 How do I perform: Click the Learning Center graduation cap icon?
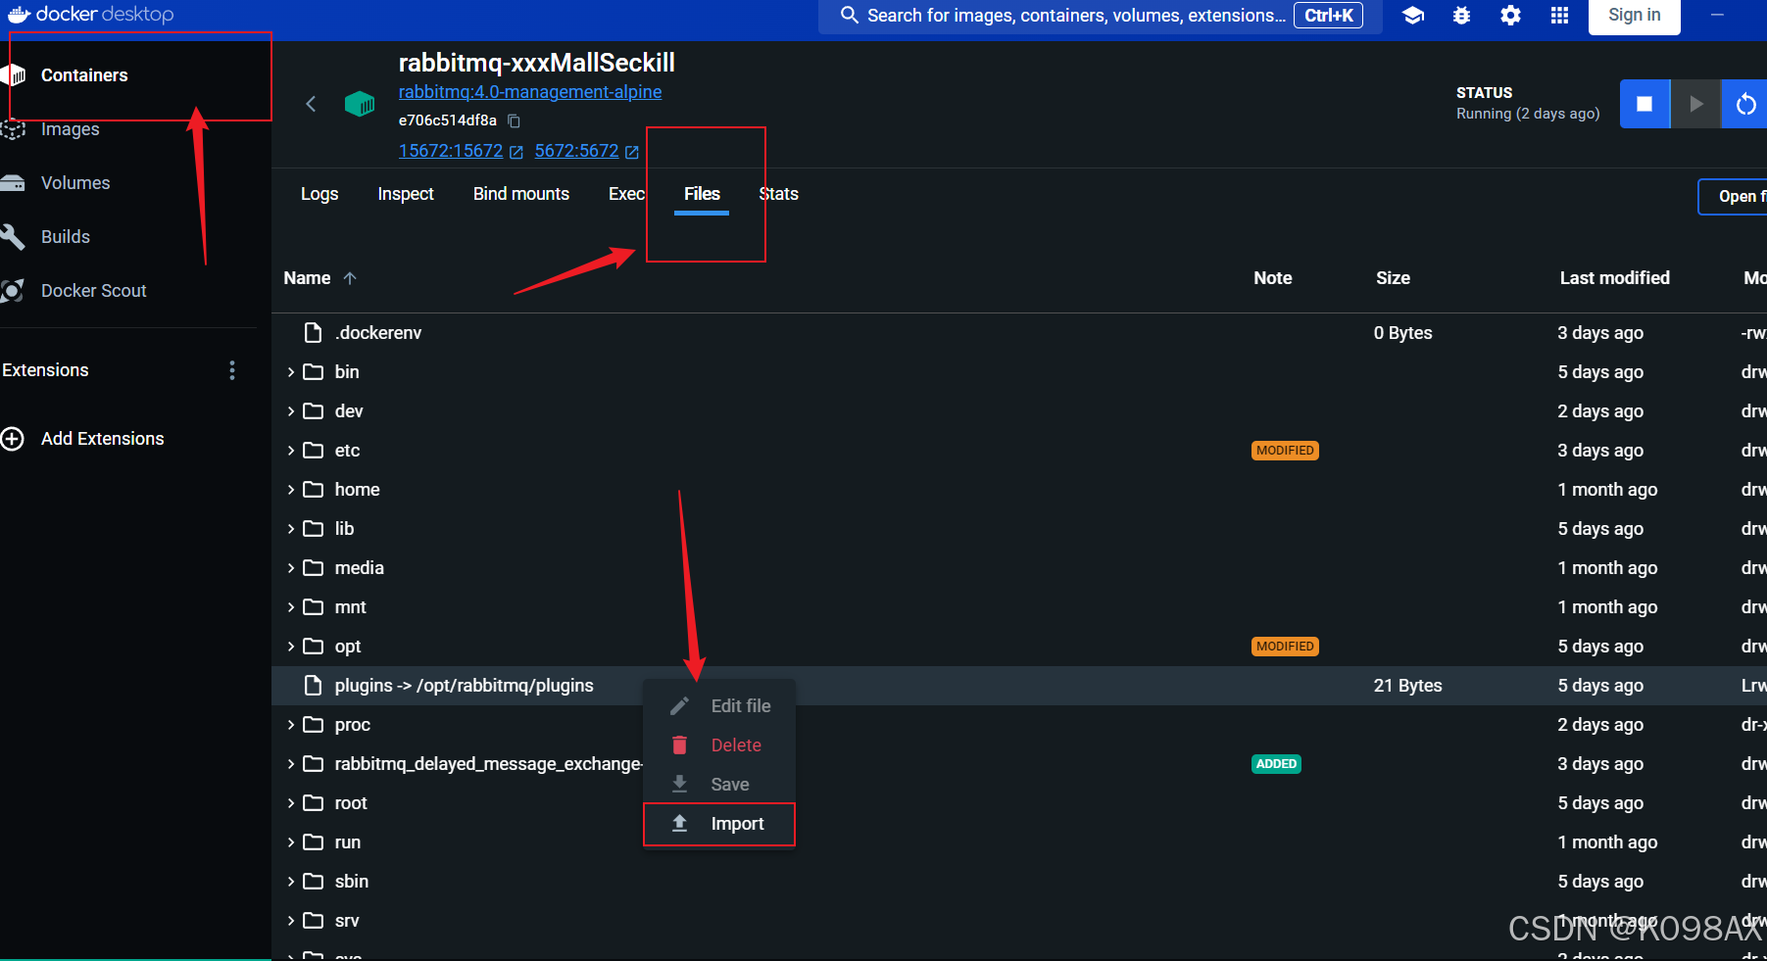[1412, 16]
